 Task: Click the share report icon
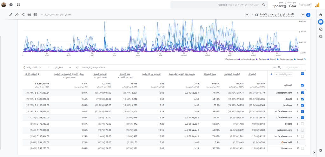[23, 15]
